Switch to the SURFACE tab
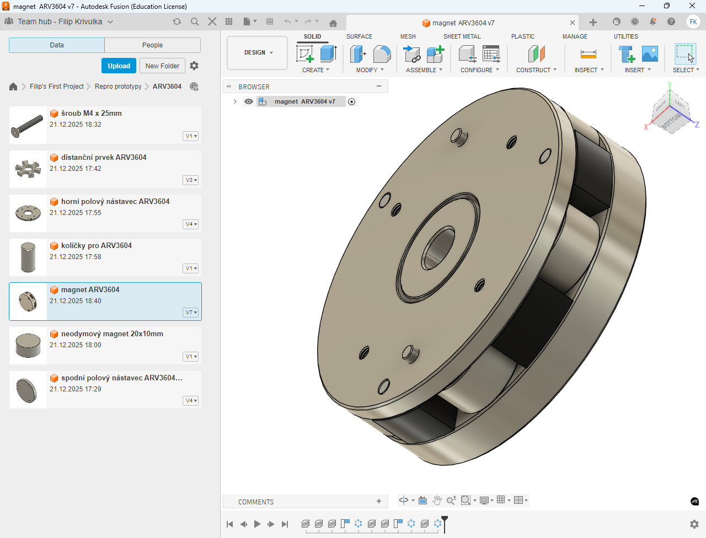The image size is (706, 538). pos(359,36)
